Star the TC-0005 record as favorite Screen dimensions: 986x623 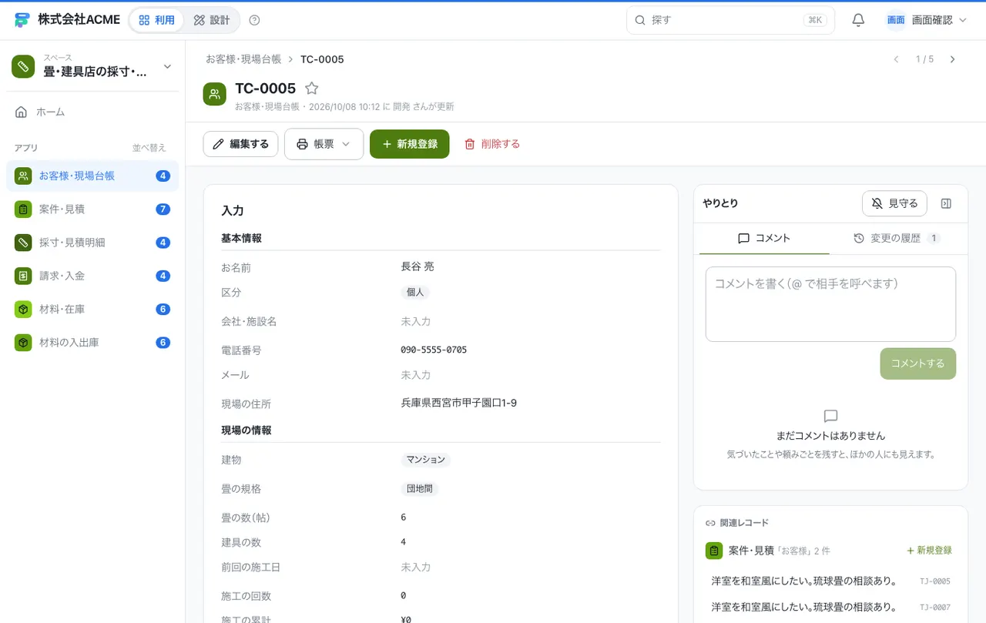[311, 89]
